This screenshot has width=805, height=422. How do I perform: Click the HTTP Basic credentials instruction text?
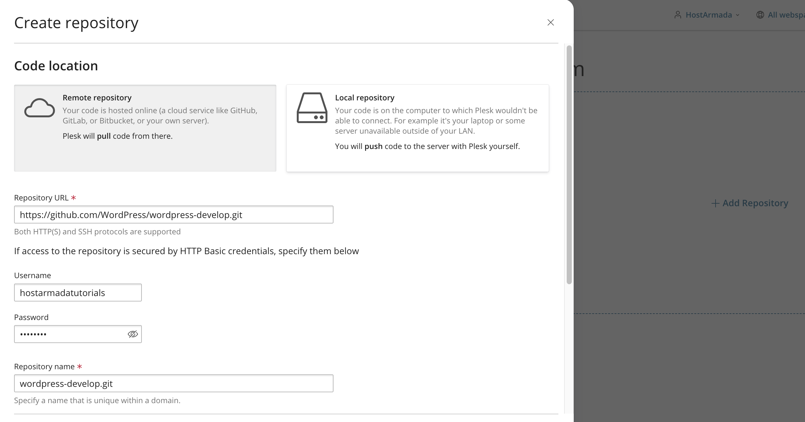187,251
